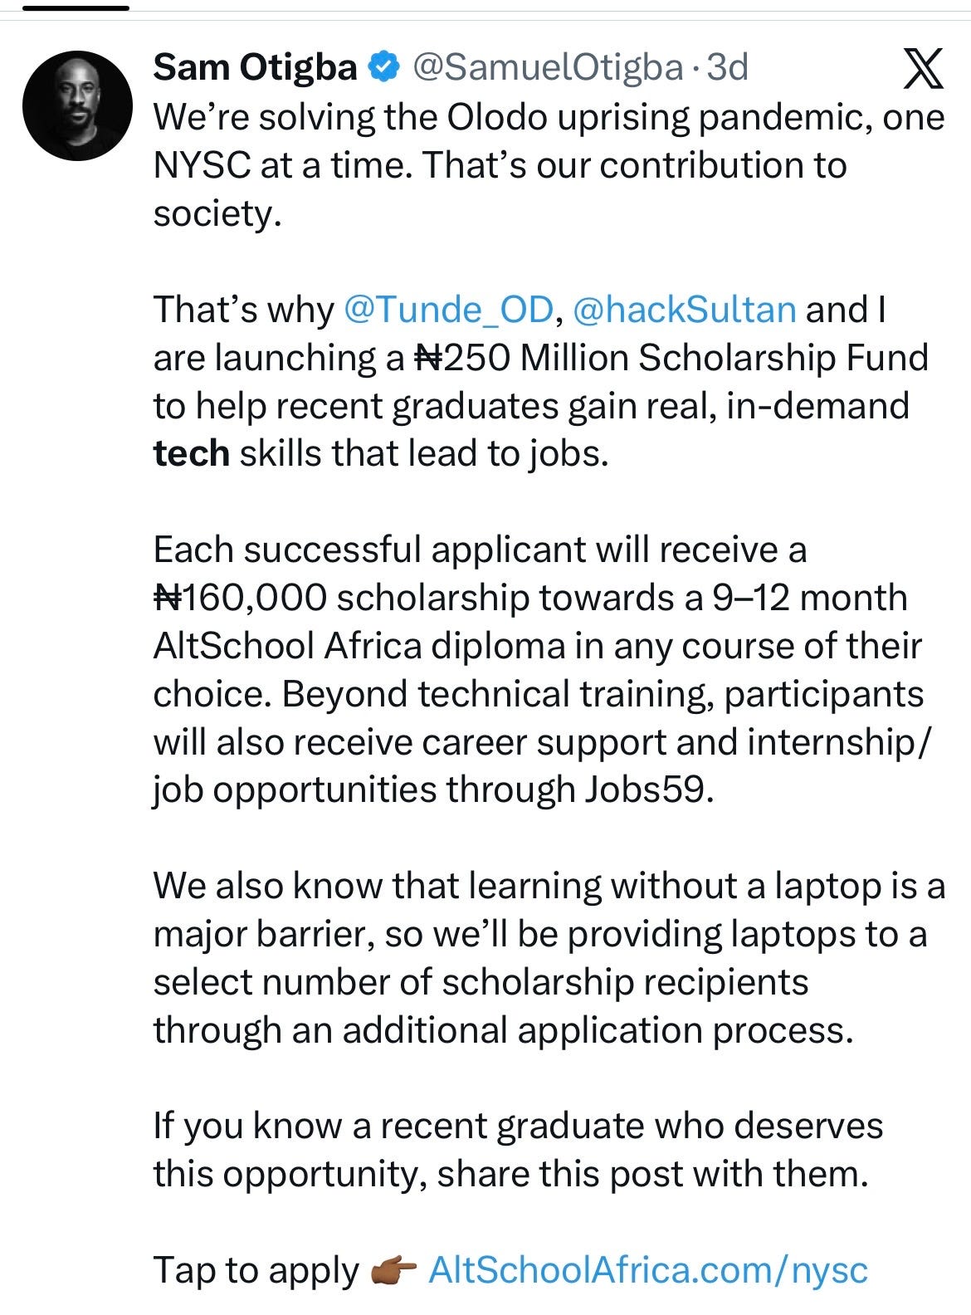Click the ₦250 Million Scholarship Fund phrase
971x1315 pixels.
point(671,358)
